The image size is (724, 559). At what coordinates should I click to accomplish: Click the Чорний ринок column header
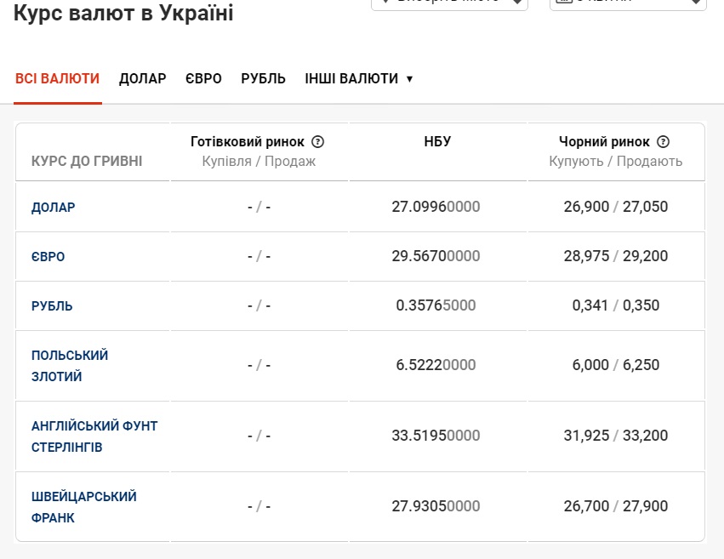coord(604,142)
